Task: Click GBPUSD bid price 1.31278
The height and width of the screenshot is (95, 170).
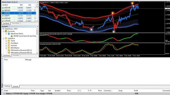Action: (x=20, y=11)
